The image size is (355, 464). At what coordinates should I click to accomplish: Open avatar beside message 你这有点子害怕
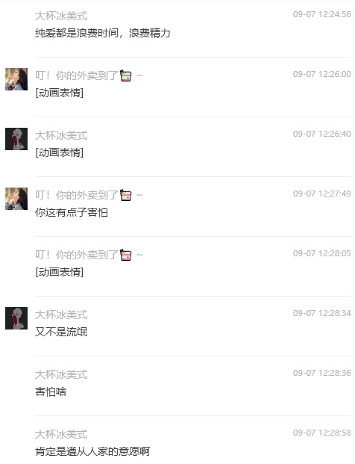tap(16, 199)
